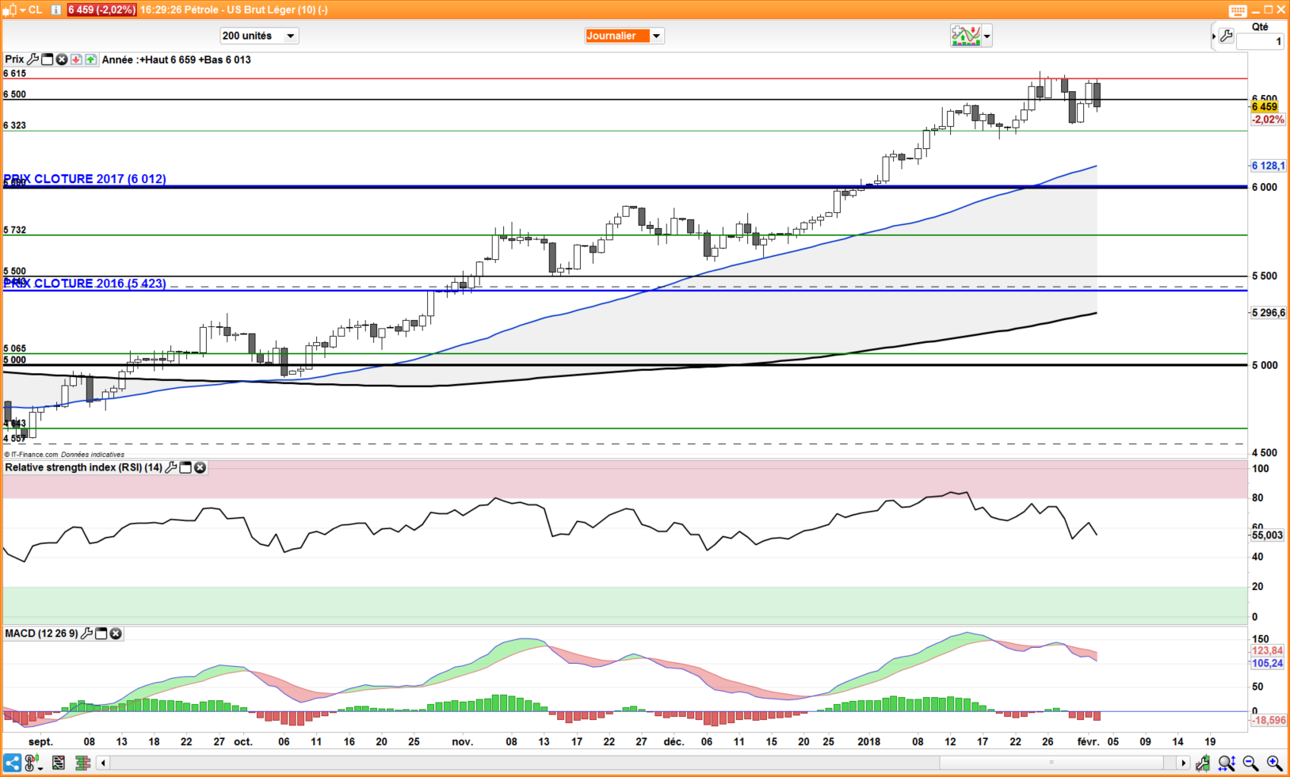Maximize the Prix panel
The width and height of the screenshot is (1290, 777).
point(48,59)
